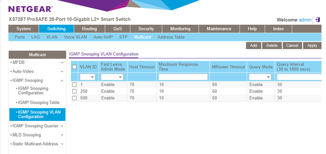The height and width of the screenshot is (154, 326).
Task: Expand the IGMP Snooping Querier section
Action: coord(62,126)
